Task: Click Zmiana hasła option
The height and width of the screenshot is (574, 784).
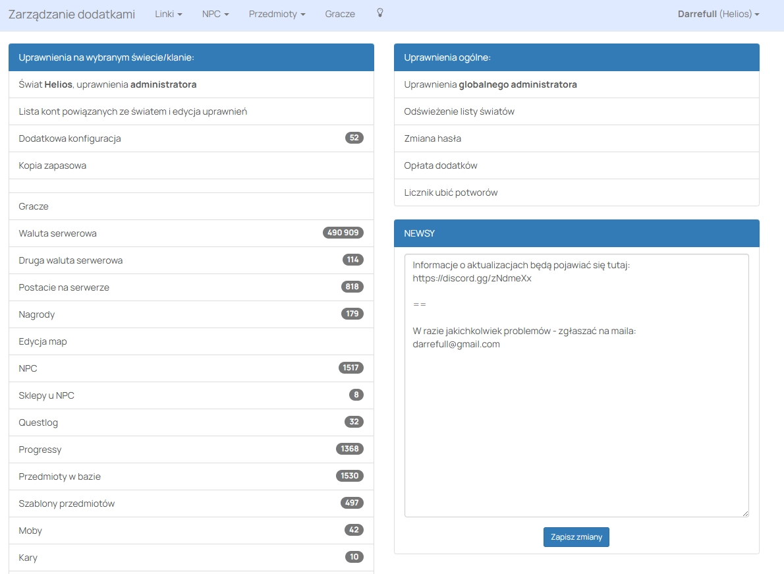Action: click(x=432, y=138)
